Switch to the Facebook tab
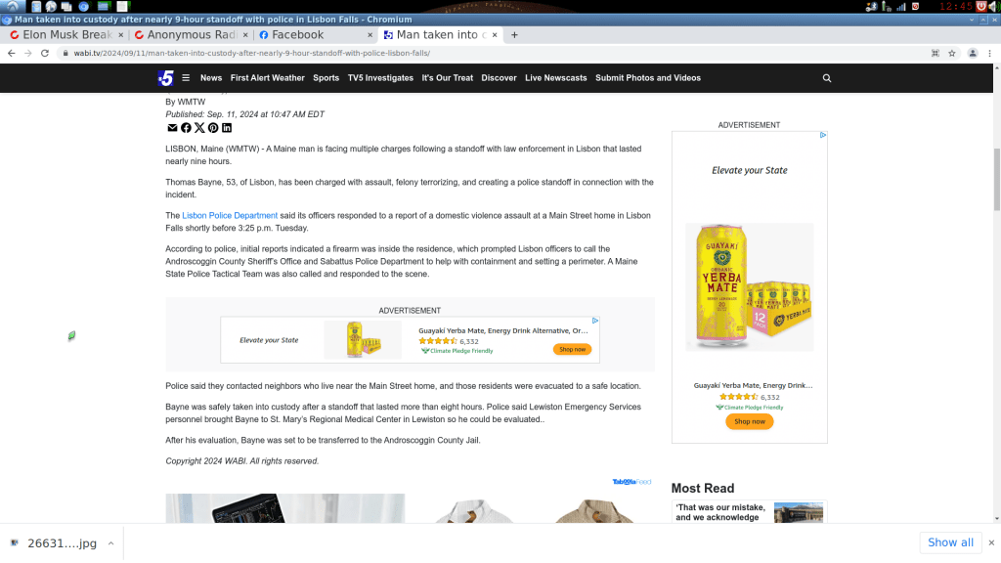Screen dimensions: 1001x563 [314, 34]
